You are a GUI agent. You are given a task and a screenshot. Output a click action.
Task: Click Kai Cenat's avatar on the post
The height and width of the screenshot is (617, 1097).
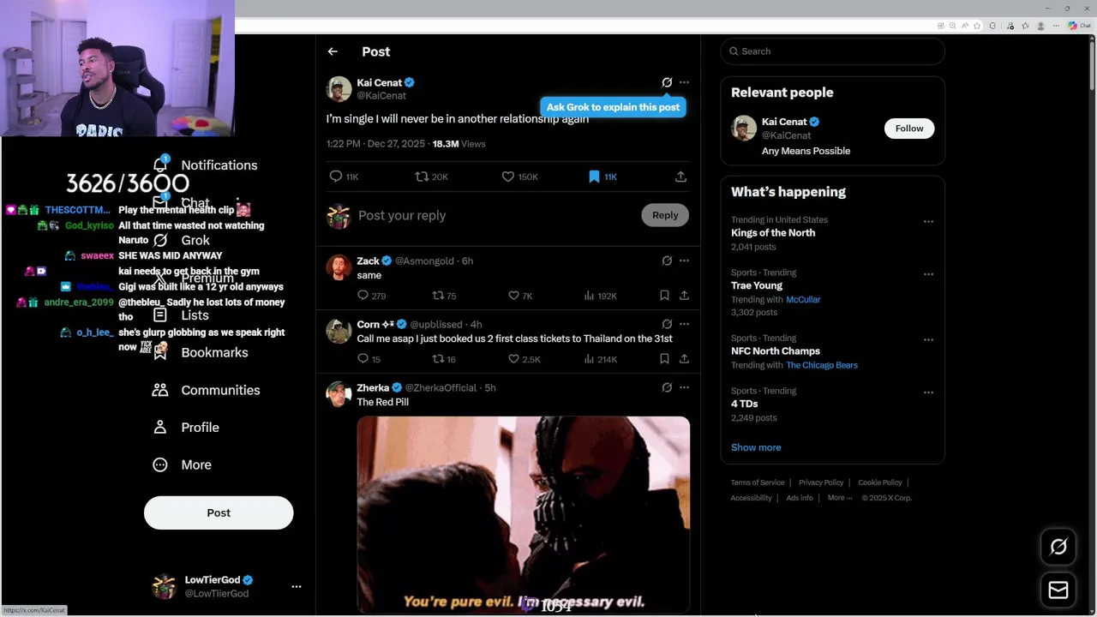click(x=339, y=89)
